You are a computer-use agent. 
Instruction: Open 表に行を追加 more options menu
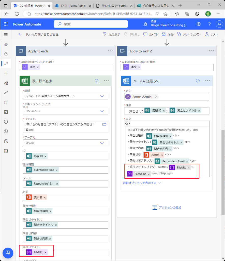pos(106,81)
